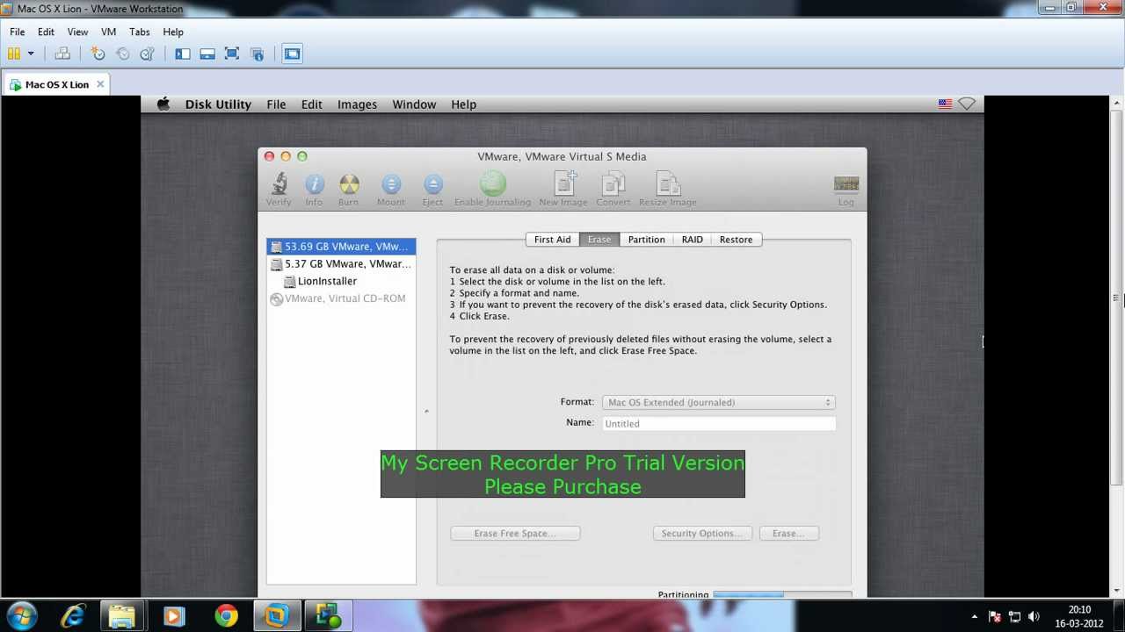This screenshot has height=632, width=1125.
Task: Open VMware View menu
Action: coord(77,32)
